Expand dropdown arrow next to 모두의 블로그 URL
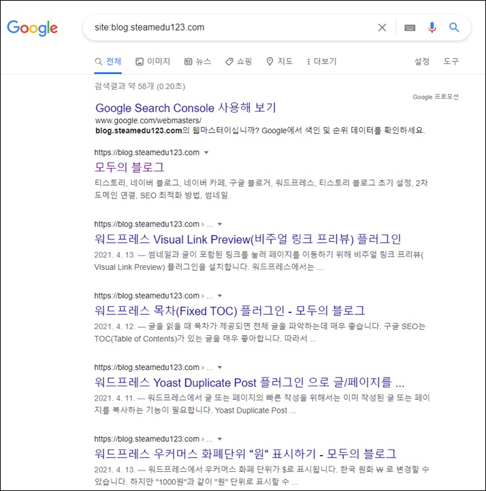Screen dimensions: 486x491 pos(206,153)
